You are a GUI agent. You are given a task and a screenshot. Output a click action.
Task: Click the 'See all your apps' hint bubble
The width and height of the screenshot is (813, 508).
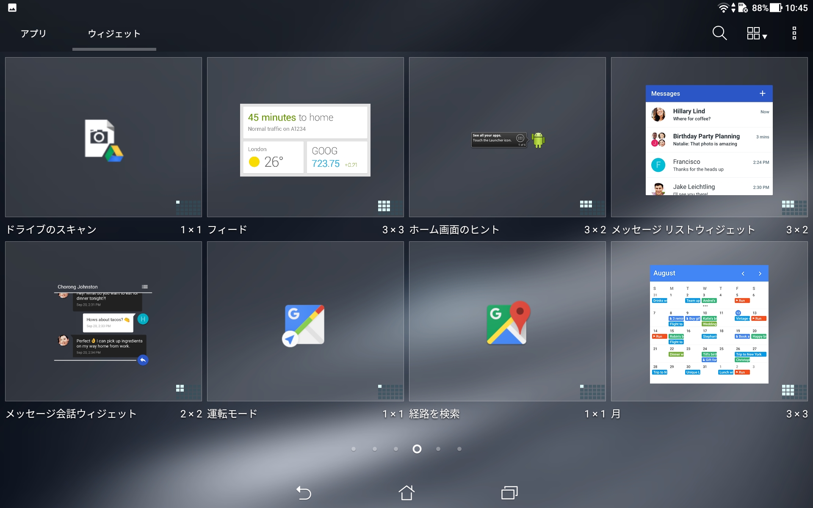499,140
